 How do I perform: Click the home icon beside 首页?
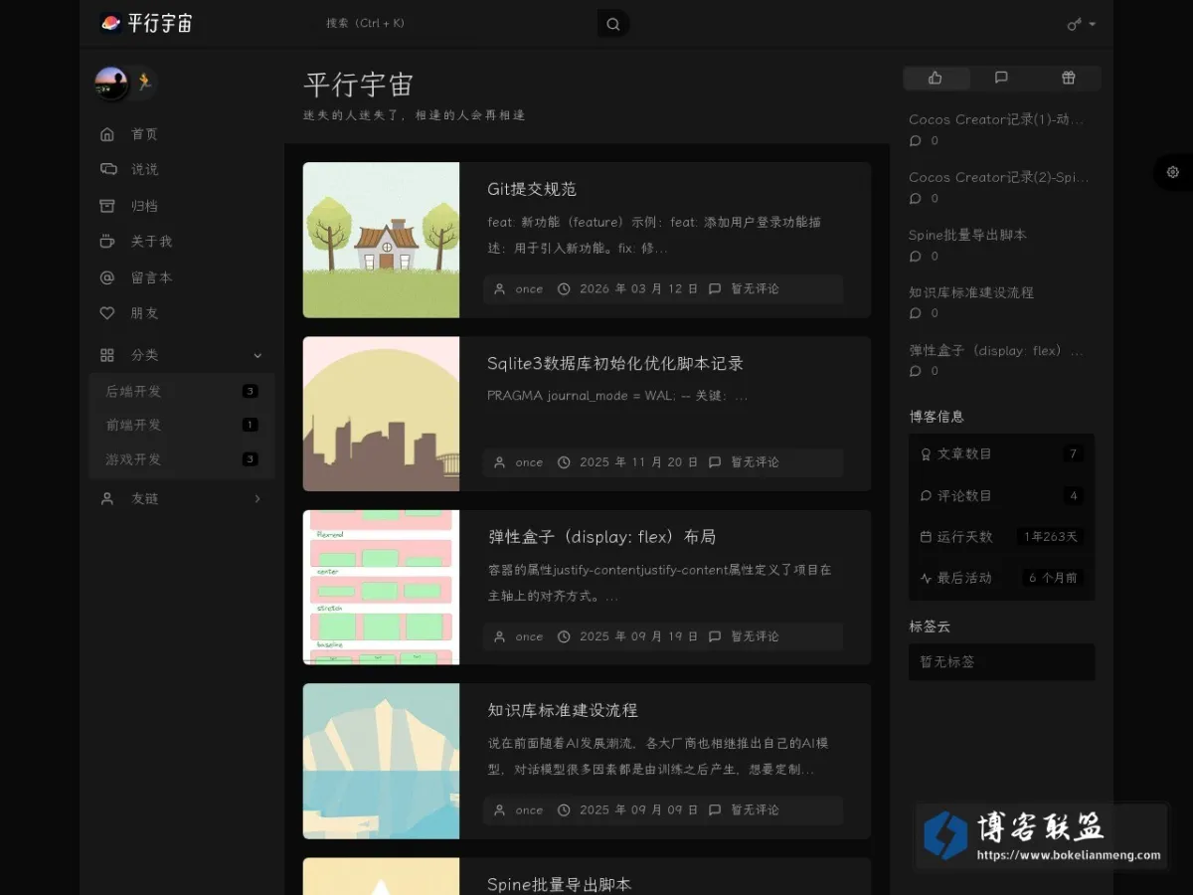tap(107, 134)
